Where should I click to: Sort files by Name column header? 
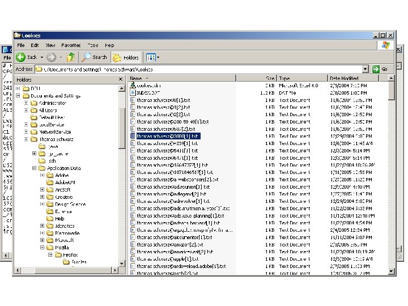[x=182, y=78]
